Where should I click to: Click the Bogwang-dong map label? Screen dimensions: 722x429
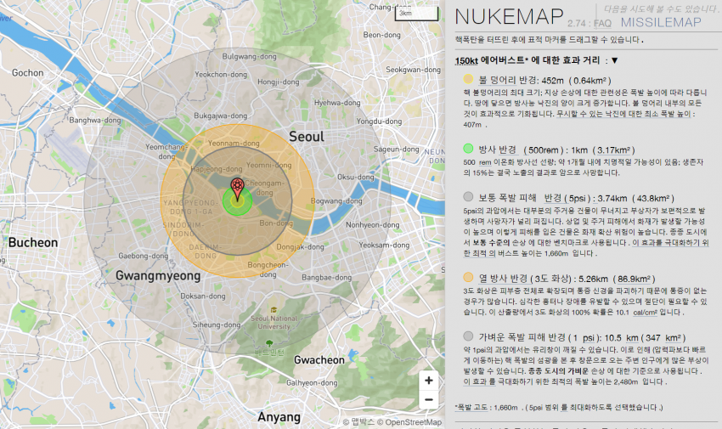[336, 200]
